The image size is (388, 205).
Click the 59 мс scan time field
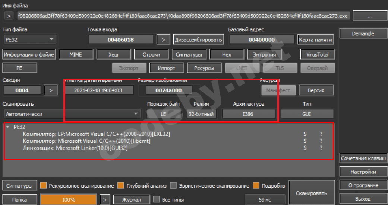265,199
